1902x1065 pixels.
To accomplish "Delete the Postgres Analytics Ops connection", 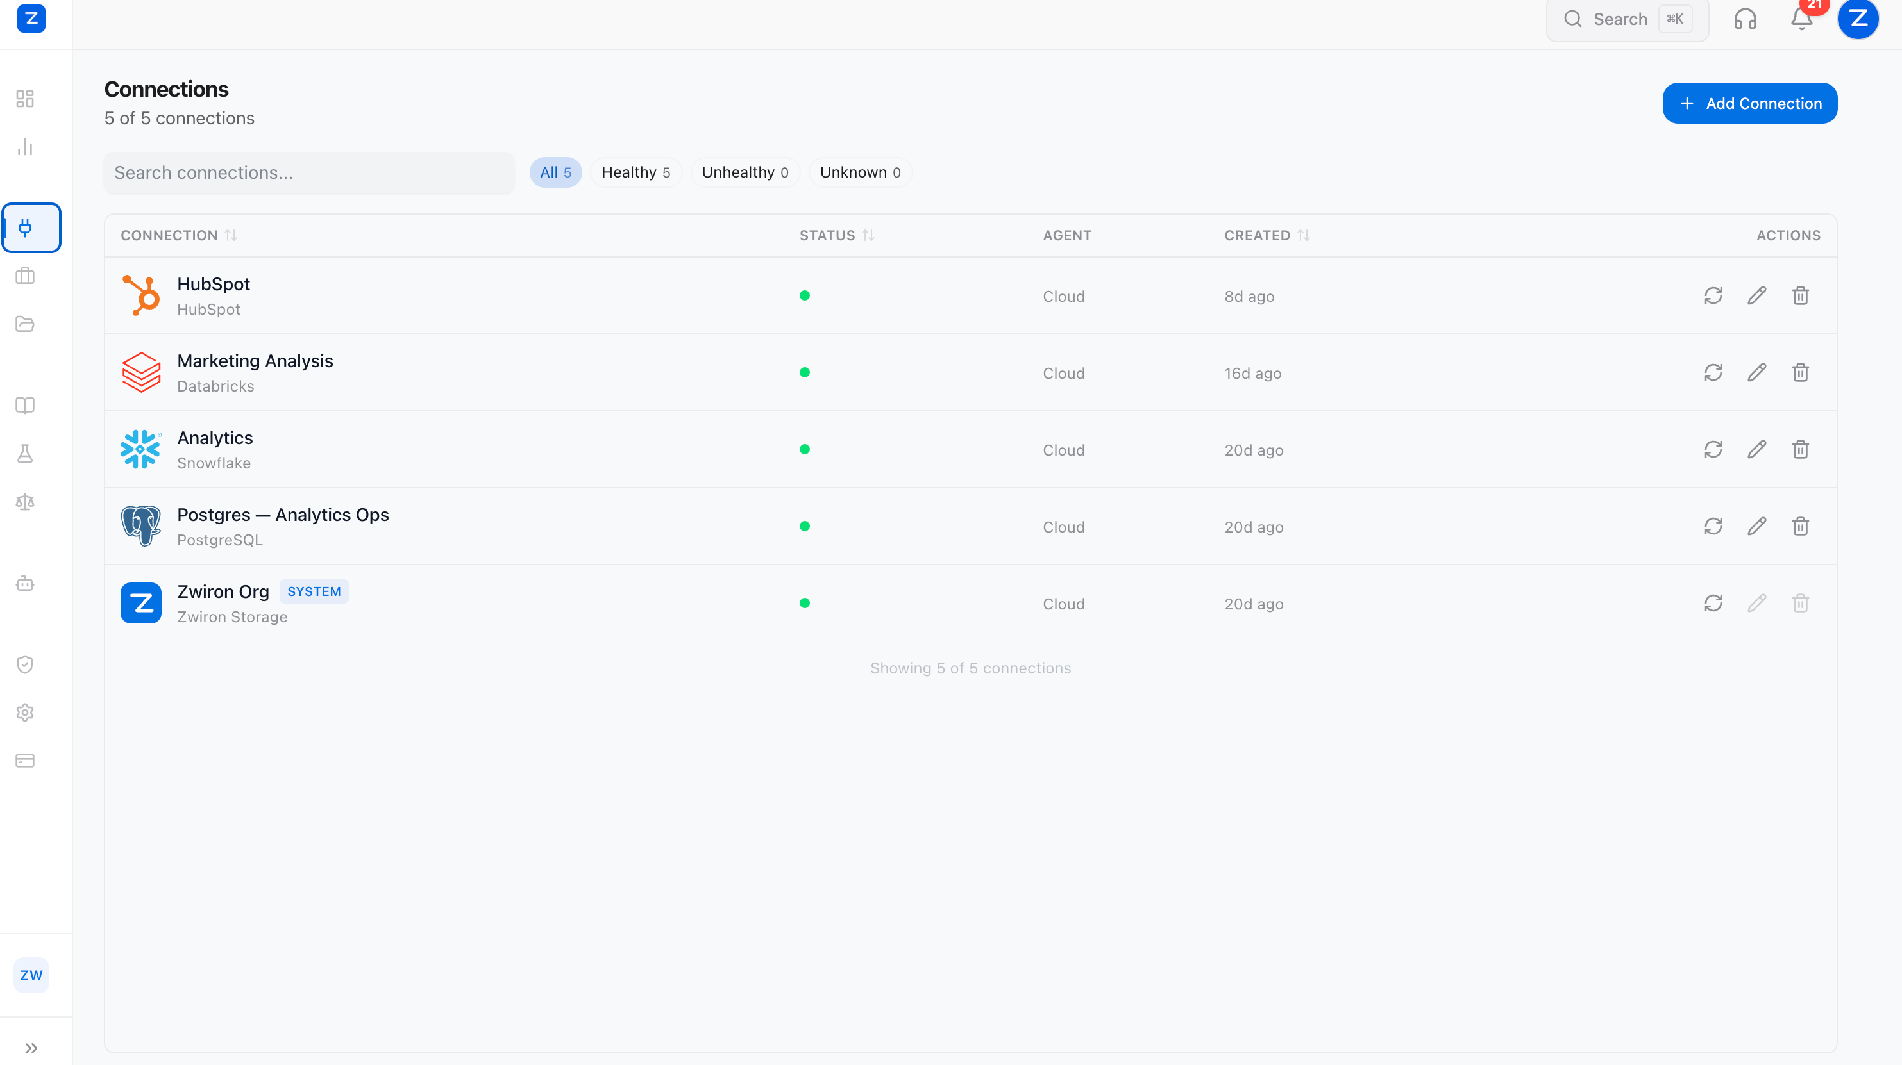I will [x=1800, y=526].
